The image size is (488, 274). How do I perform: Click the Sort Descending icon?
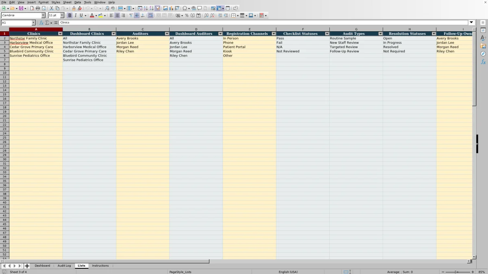click(151, 8)
